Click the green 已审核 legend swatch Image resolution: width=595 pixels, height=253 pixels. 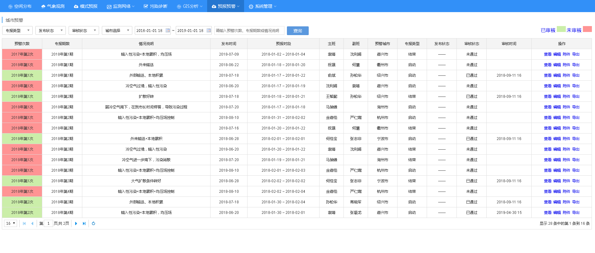(561, 29)
